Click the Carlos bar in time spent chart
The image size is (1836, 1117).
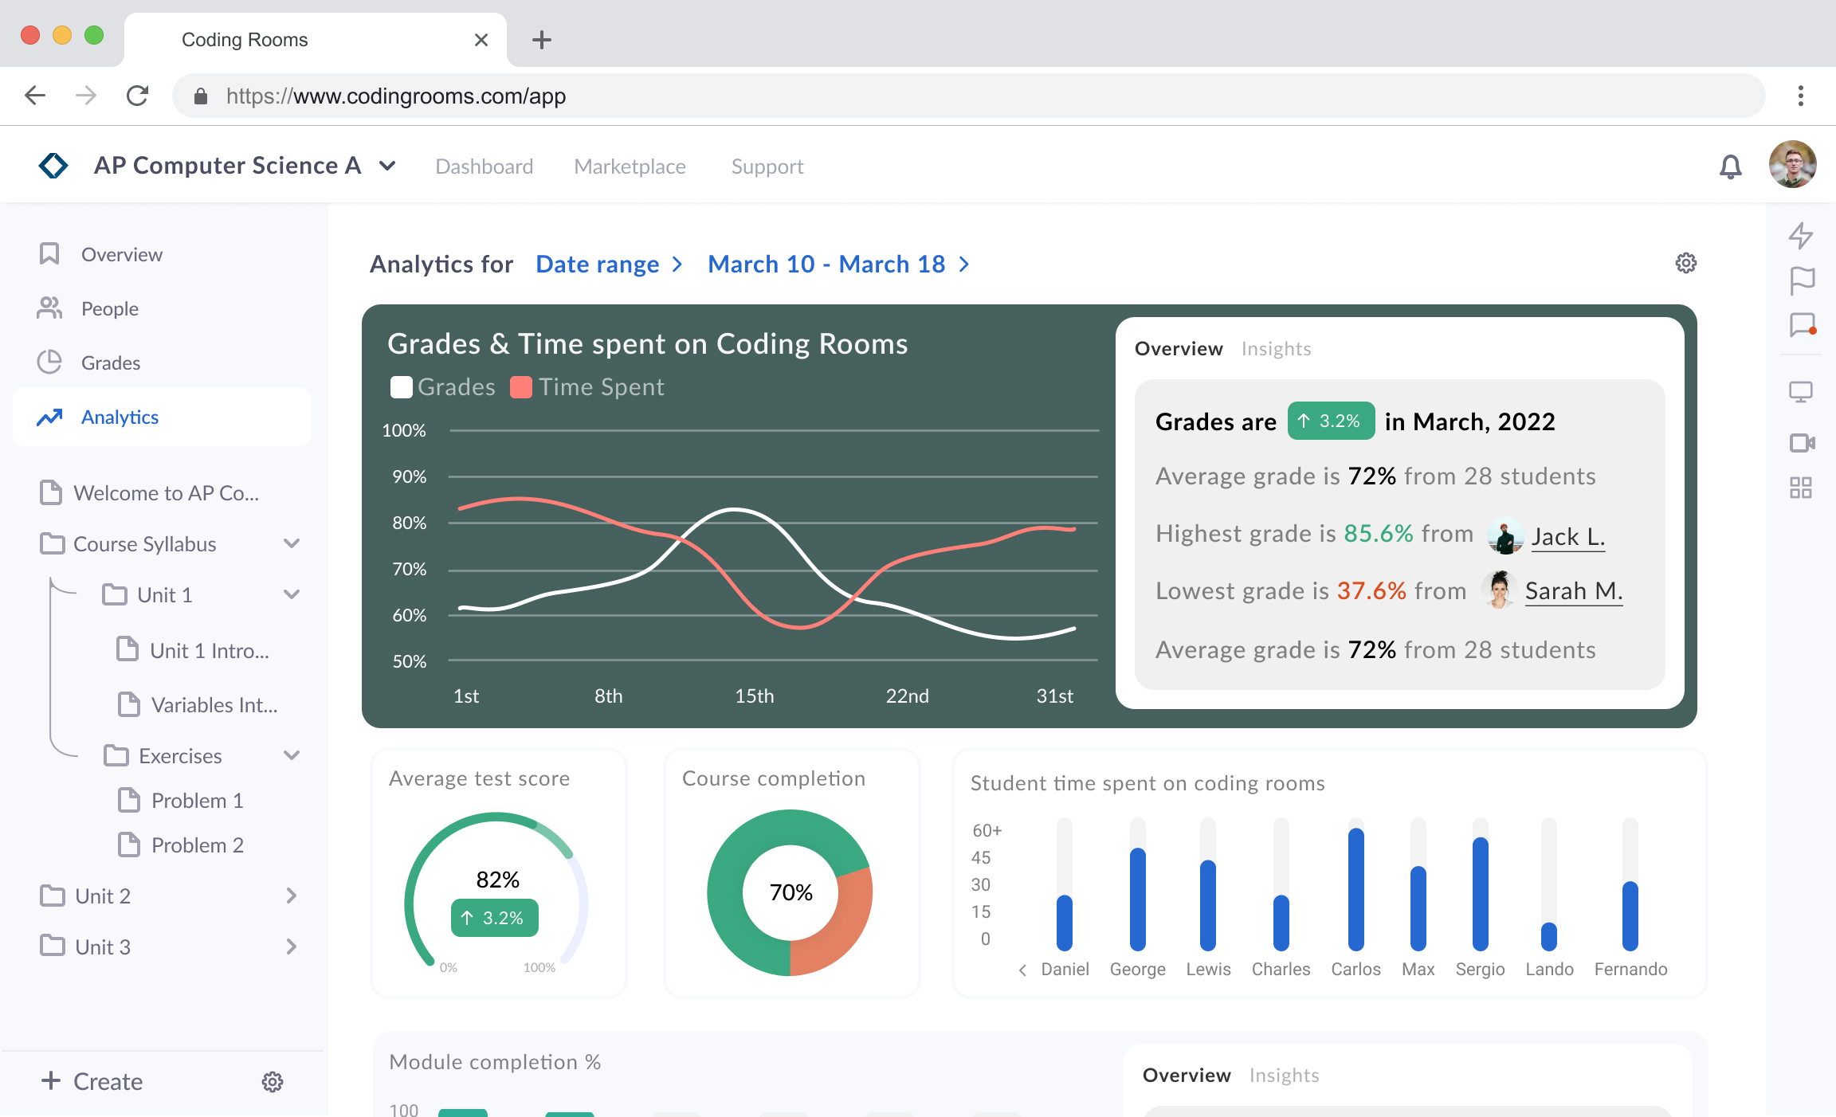[x=1355, y=888]
